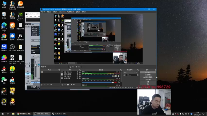Move source up in Sources list
The image size is (207, 116).
[71, 85]
